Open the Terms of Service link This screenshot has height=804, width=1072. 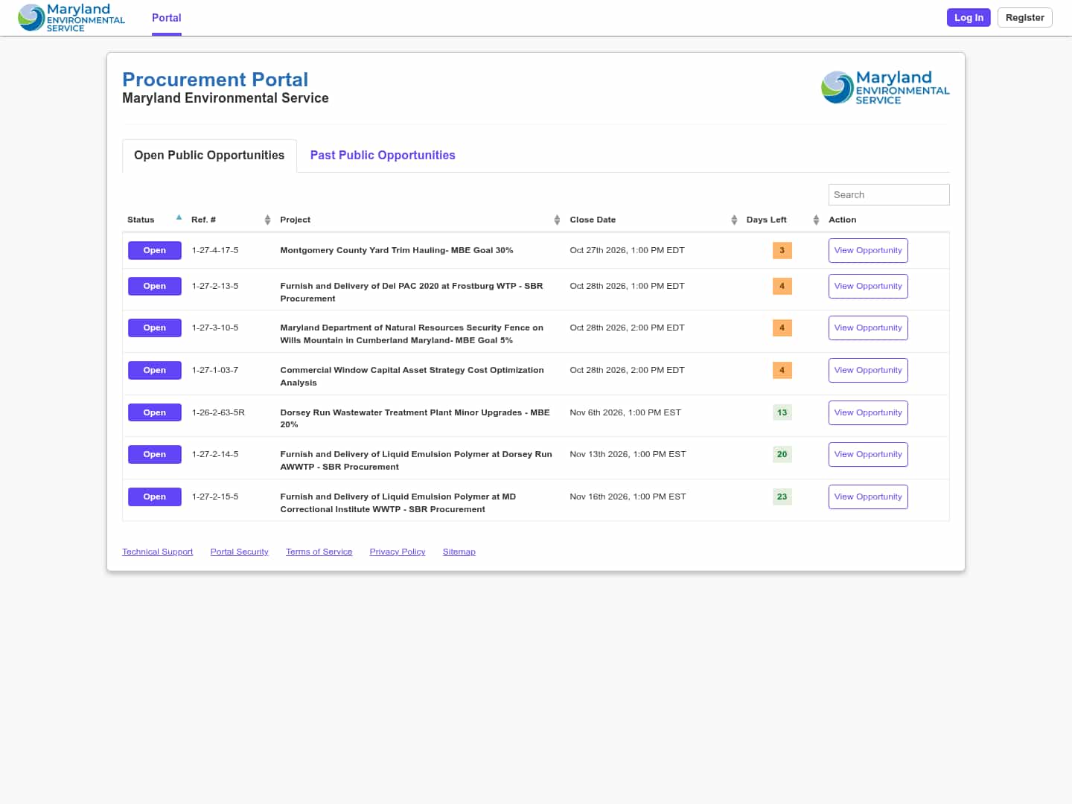coord(319,552)
